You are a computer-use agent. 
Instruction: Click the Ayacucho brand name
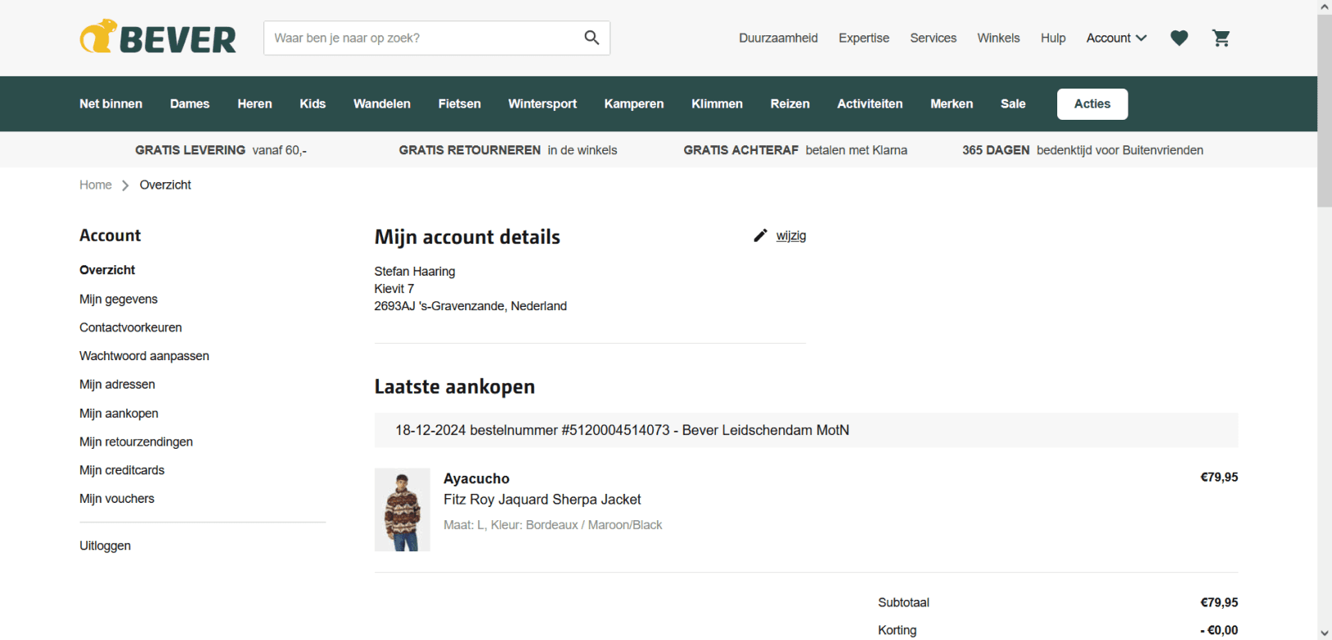[477, 478]
